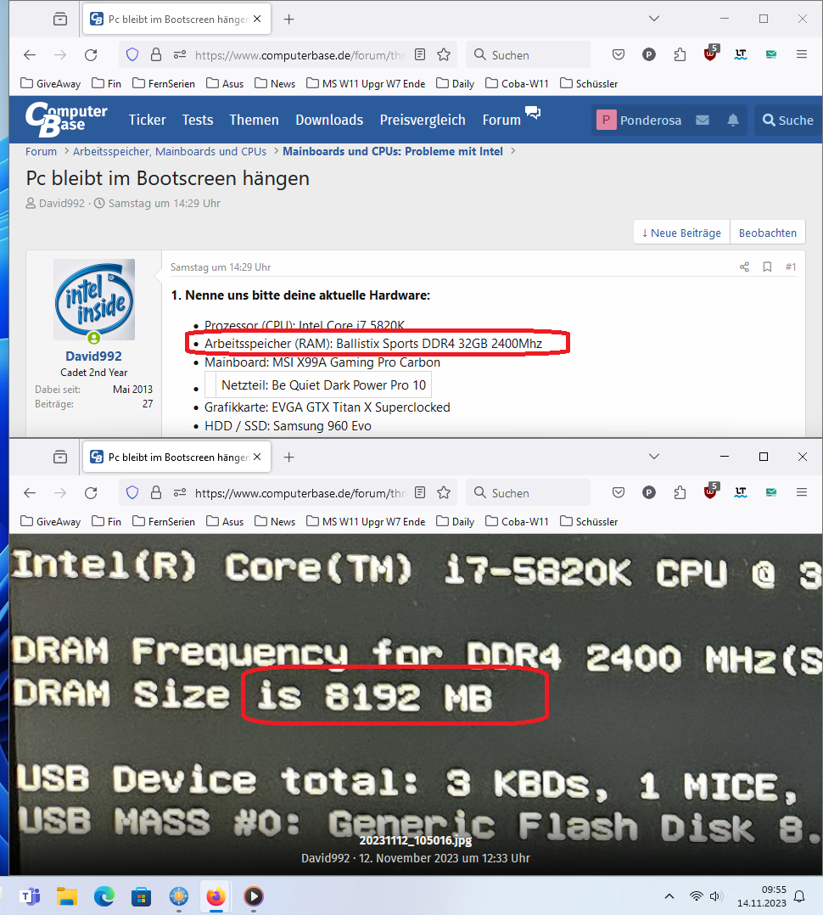Open the extensions puzzle icon in top window
Image resolution: width=823 pixels, height=915 pixels.
point(680,55)
